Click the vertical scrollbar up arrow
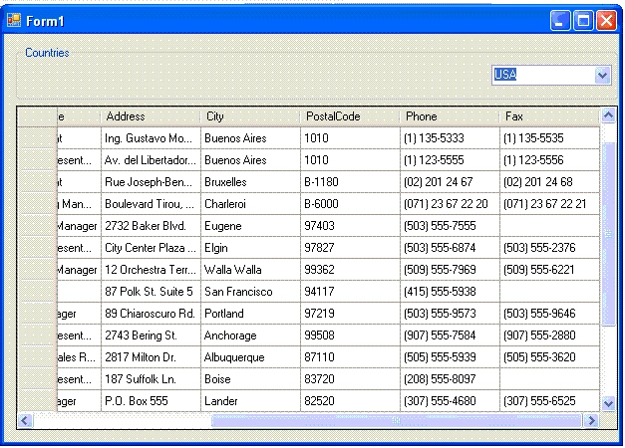 click(x=608, y=115)
